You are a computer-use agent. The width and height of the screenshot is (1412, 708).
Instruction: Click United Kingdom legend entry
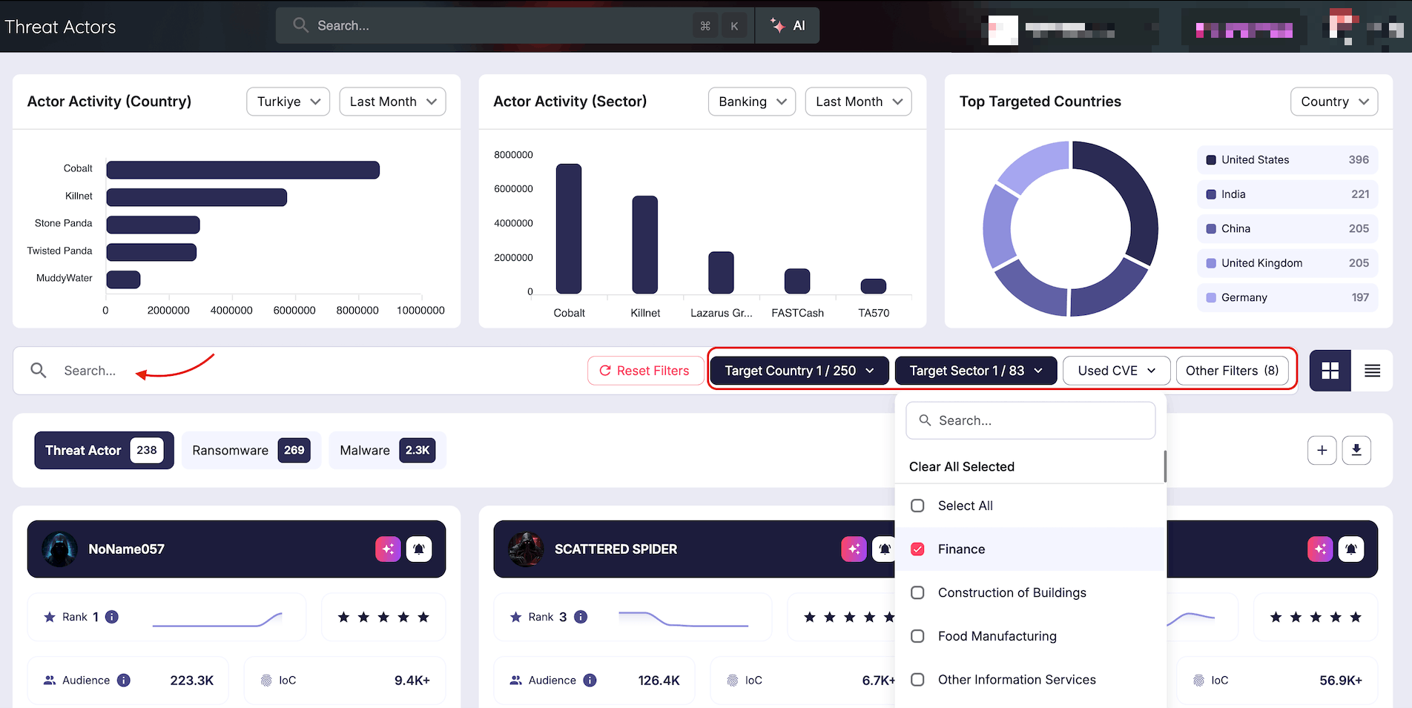[x=1287, y=263]
